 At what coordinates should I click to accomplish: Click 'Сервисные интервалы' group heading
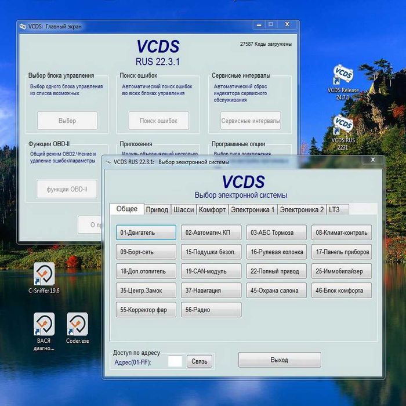[x=241, y=75]
